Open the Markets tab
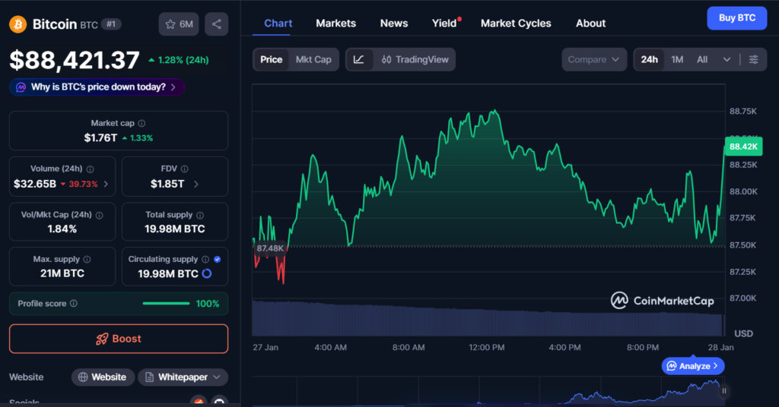 click(x=335, y=23)
